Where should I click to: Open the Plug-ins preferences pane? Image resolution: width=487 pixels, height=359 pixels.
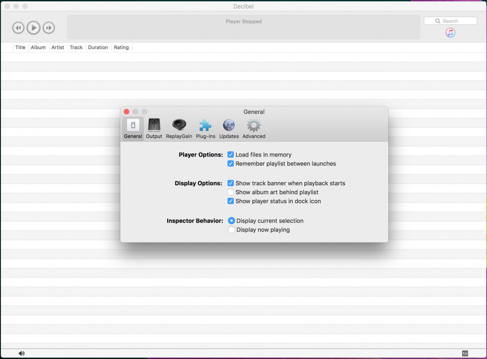click(205, 129)
